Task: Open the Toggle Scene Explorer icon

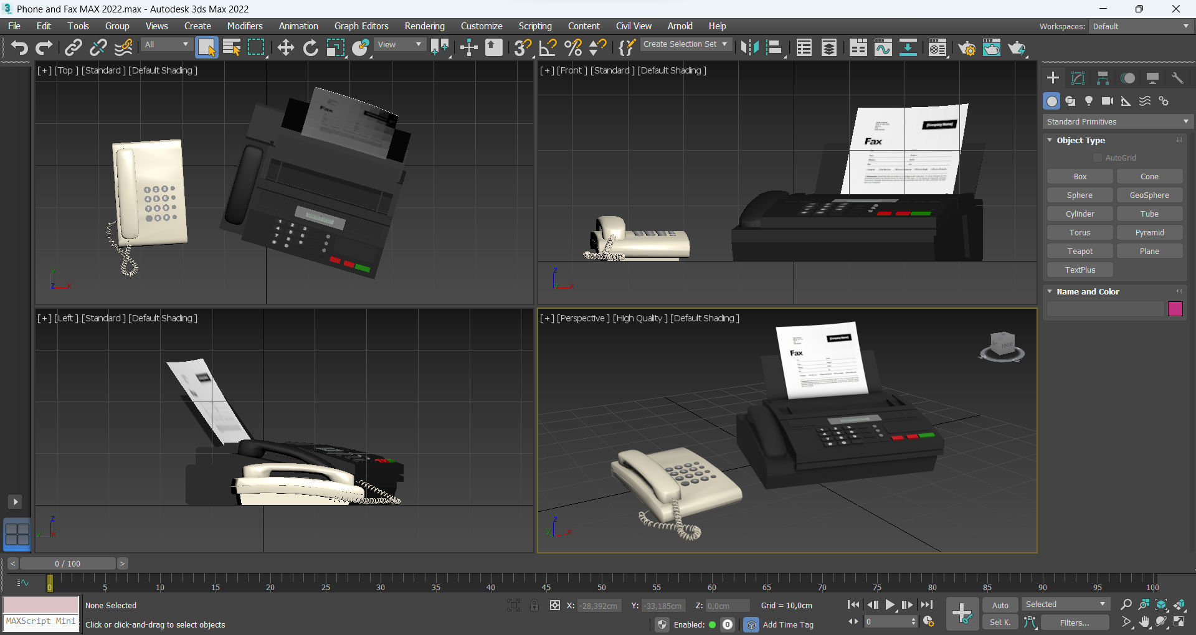Action: pyautogui.click(x=804, y=47)
